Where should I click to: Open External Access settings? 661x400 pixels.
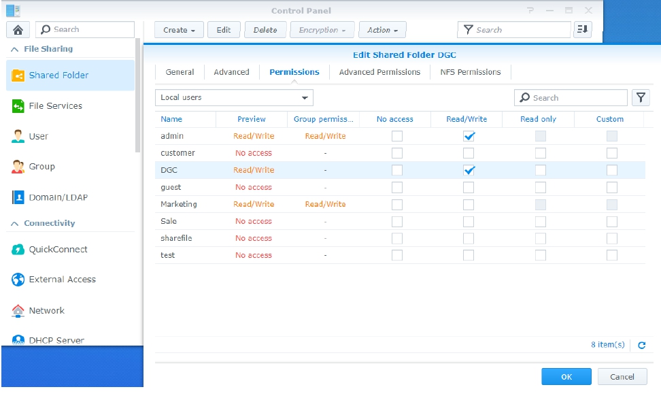(x=71, y=280)
